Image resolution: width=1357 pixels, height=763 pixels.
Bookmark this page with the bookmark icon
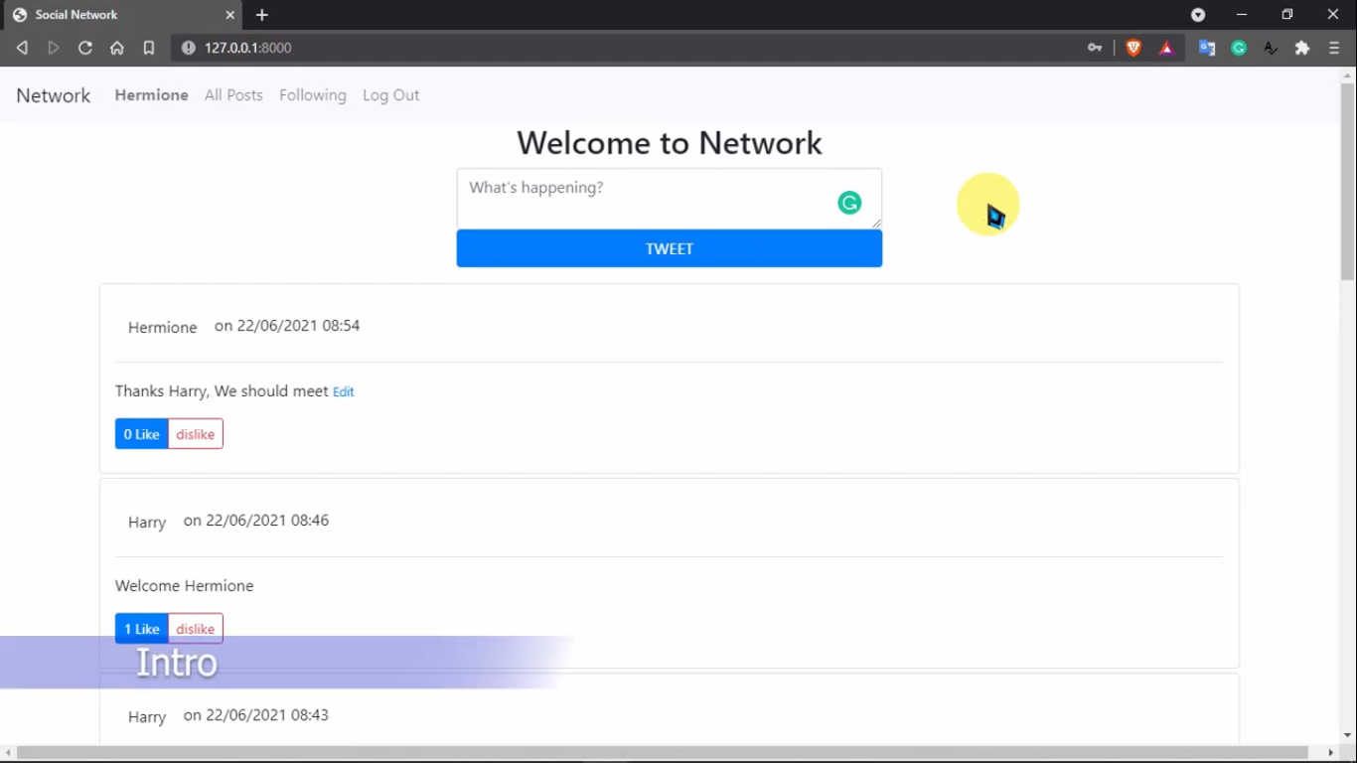pos(149,48)
